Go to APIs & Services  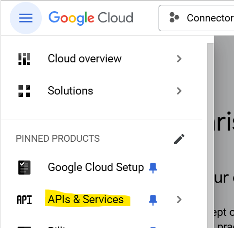pos(86,199)
